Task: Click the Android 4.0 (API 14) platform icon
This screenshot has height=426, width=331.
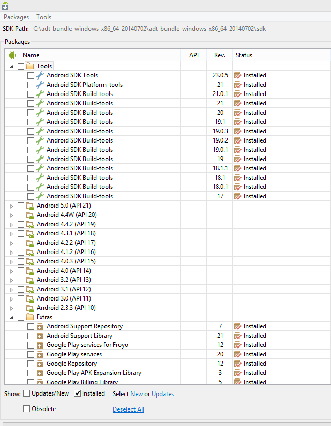Action: pyautogui.click(x=30, y=271)
